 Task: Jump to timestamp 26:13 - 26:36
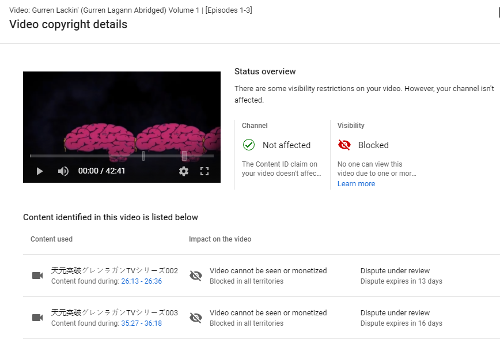point(141,281)
